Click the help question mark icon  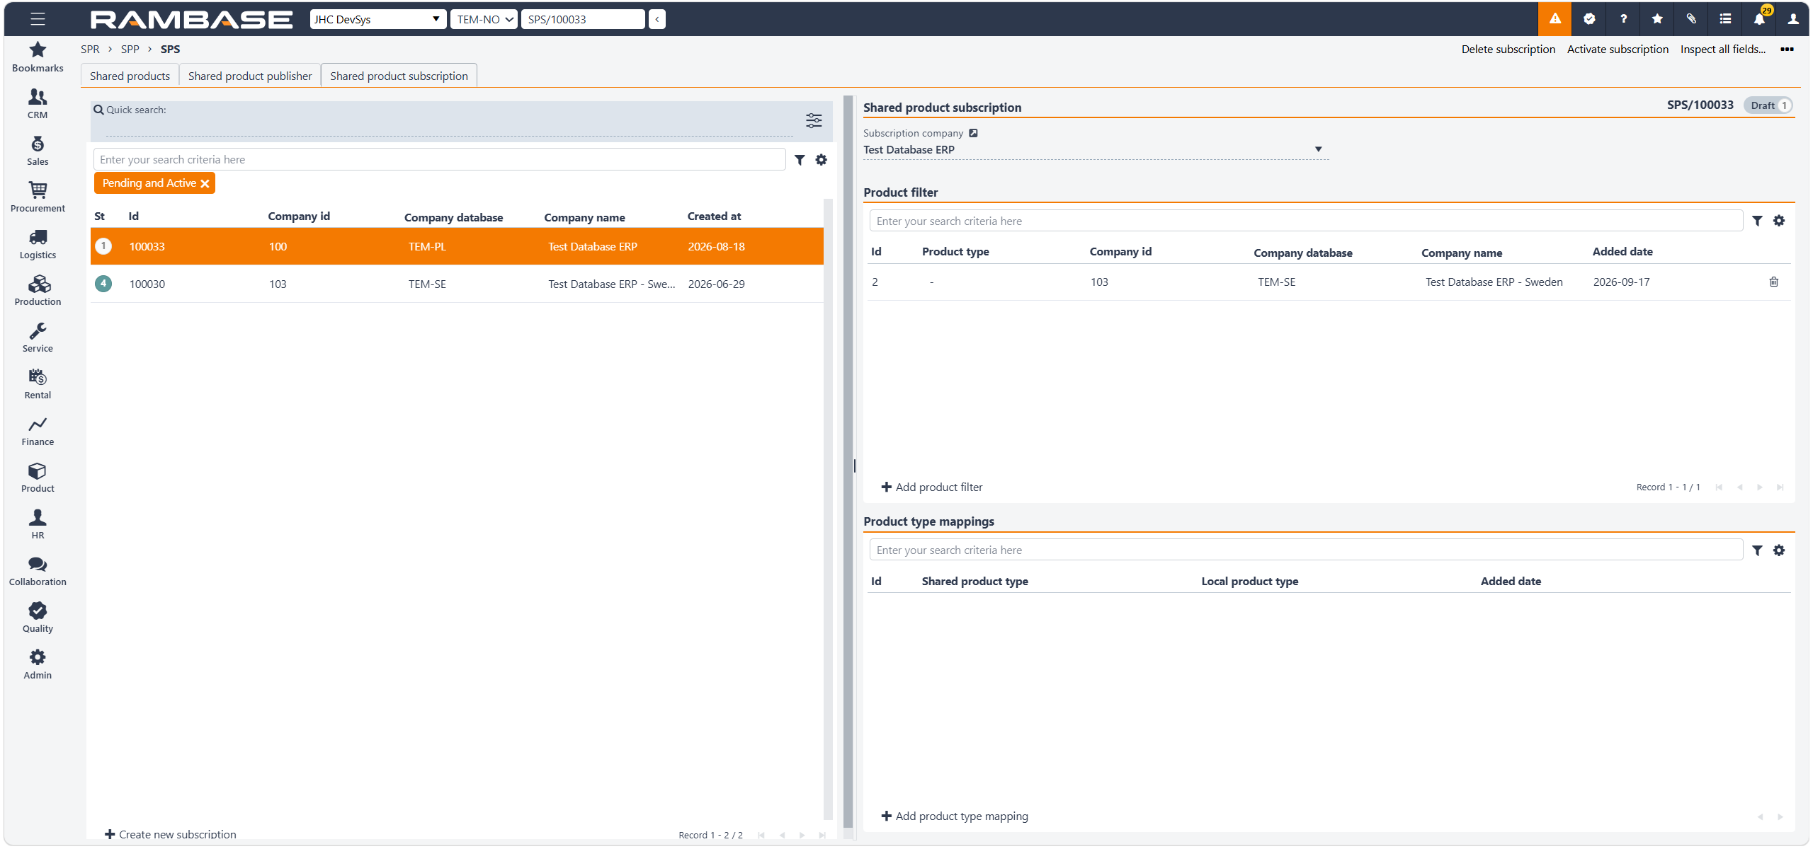pyautogui.click(x=1623, y=19)
